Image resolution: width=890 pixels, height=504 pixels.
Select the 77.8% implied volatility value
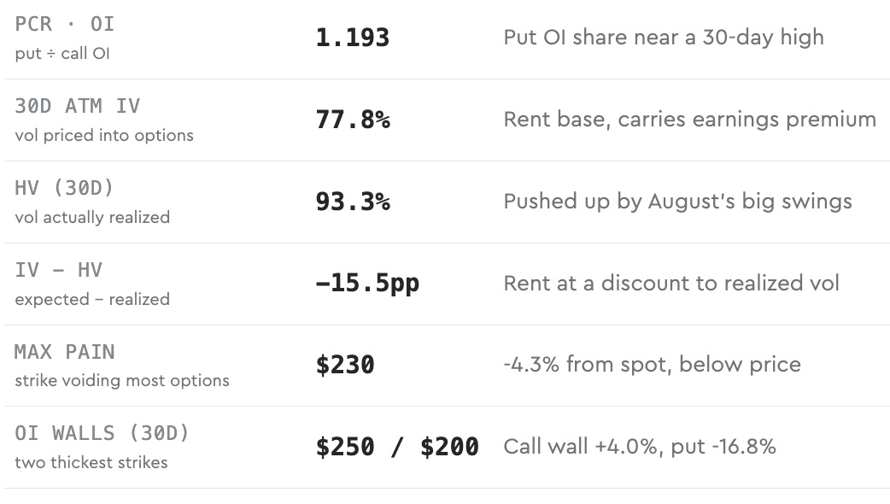[353, 120]
